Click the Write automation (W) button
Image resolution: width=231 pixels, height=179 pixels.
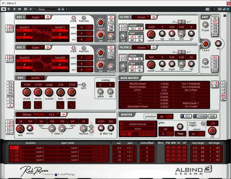pyautogui.click(x=19, y=9)
